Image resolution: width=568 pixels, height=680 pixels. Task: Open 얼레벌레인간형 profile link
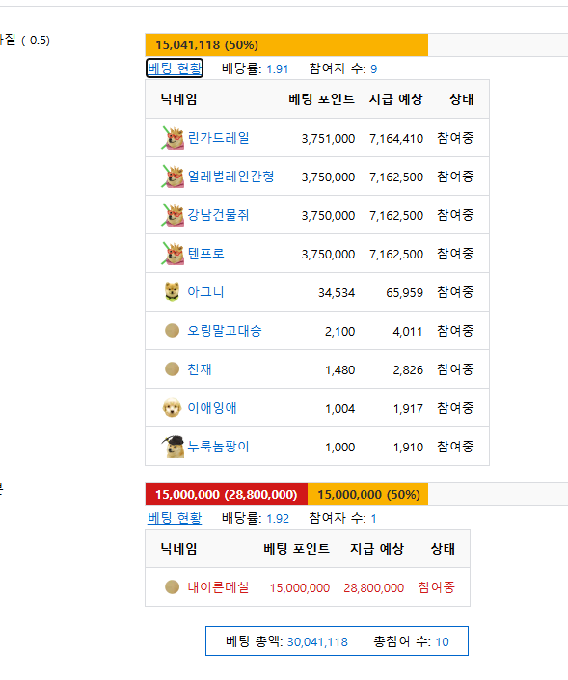coord(230,177)
